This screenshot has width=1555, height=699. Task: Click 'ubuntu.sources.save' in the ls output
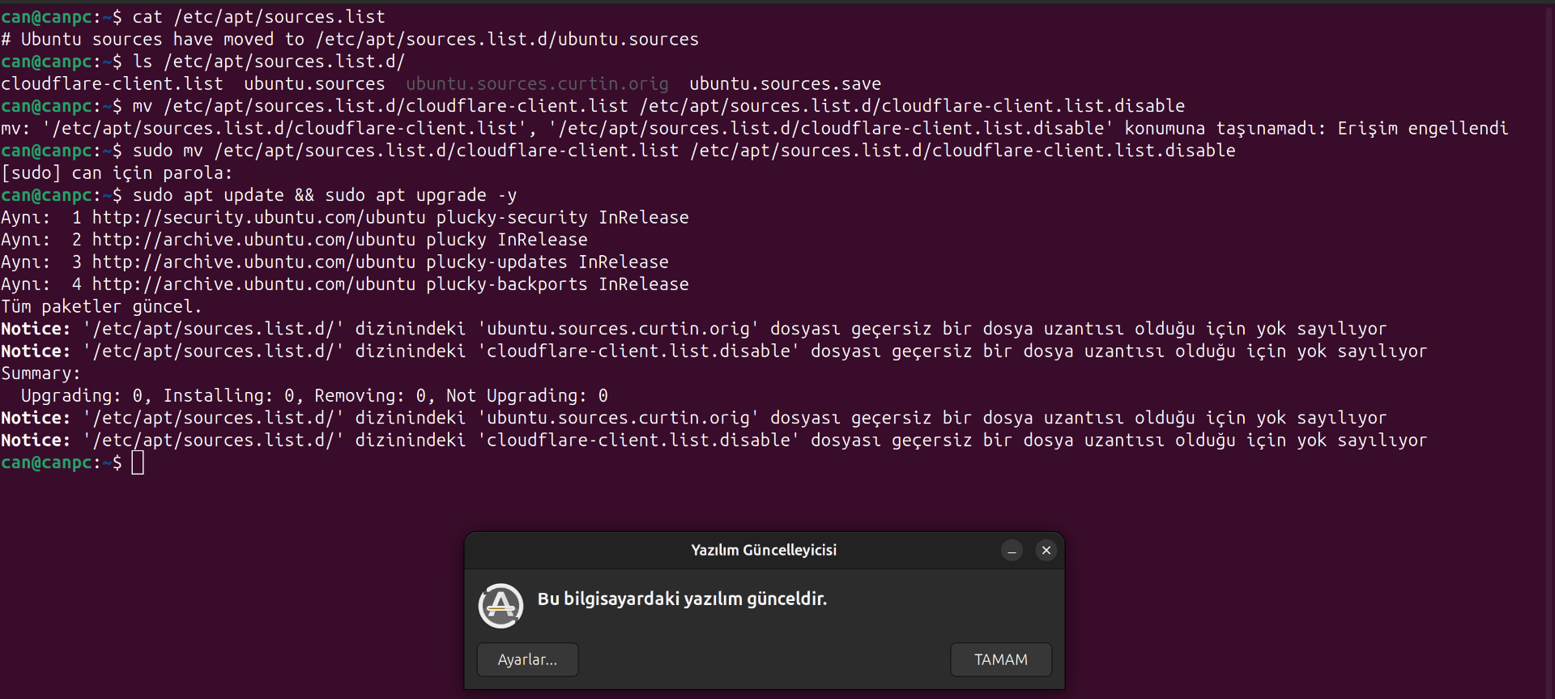tap(785, 84)
